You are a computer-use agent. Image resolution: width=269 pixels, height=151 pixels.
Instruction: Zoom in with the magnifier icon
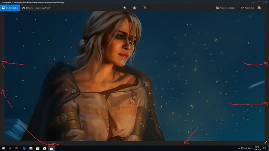125,8
